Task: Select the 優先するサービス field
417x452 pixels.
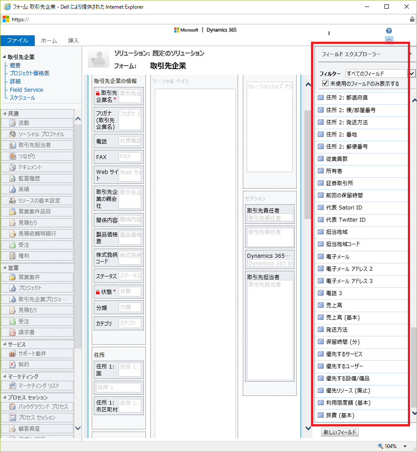Action: pos(362,354)
